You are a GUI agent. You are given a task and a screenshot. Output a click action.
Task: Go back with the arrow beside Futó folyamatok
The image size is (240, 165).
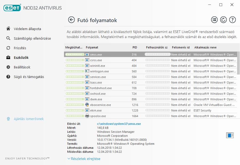[x=71, y=20]
